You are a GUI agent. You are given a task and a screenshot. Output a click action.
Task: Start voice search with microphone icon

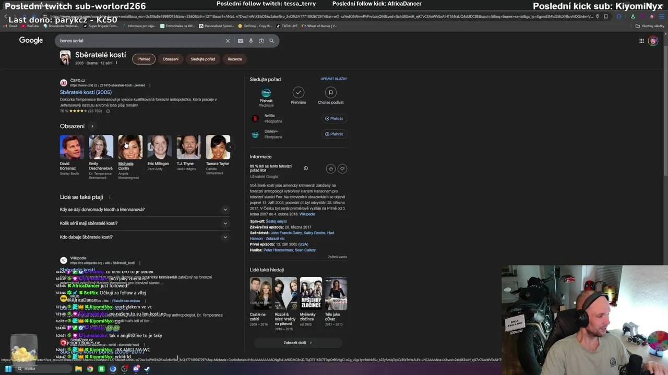(251, 41)
